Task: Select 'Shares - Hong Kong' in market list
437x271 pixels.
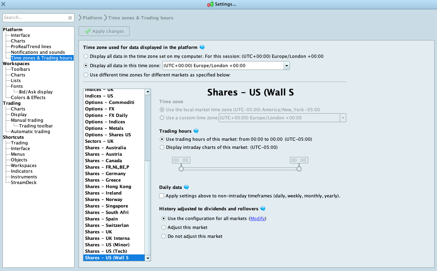Action: coord(114,187)
